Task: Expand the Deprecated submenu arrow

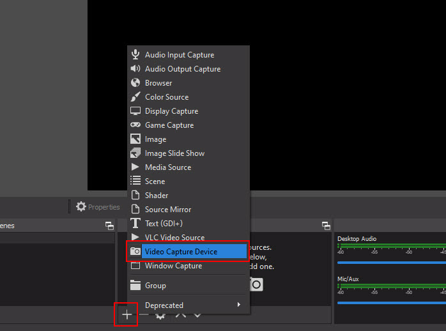Action: pos(238,305)
